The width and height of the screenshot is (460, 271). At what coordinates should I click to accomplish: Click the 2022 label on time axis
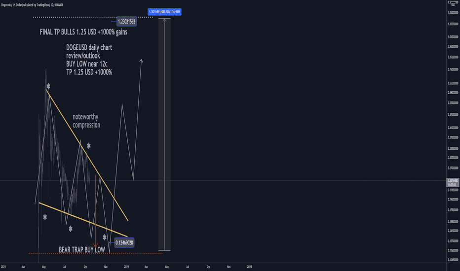[x=126, y=267]
